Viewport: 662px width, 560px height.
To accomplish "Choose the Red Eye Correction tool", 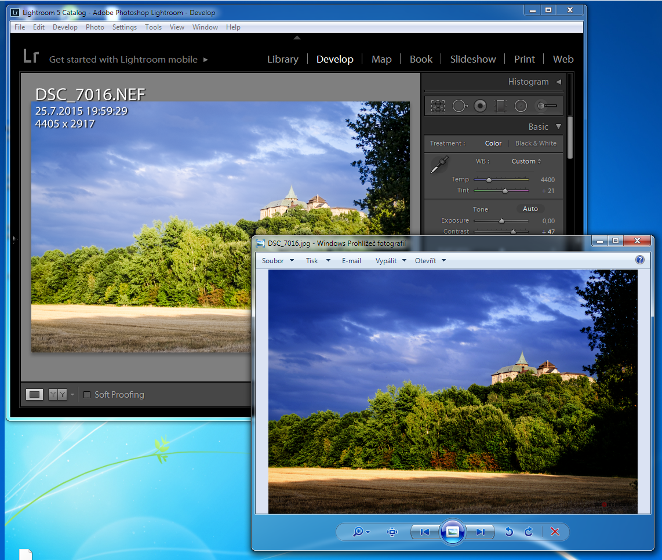I will click(x=480, y=106).
